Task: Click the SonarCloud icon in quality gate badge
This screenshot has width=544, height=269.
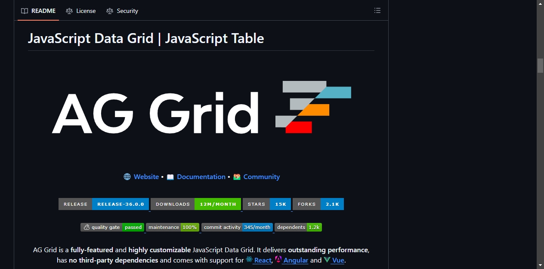Action: (x=87, y=227)
